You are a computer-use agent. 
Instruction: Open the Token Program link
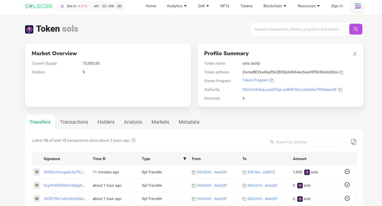point(255,80)
